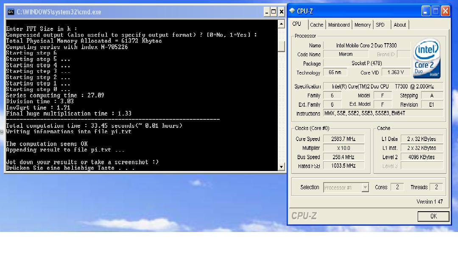Click the Name field 'Intel Mobile Core 2 Duo T7300'

click(x=366, y=45)
